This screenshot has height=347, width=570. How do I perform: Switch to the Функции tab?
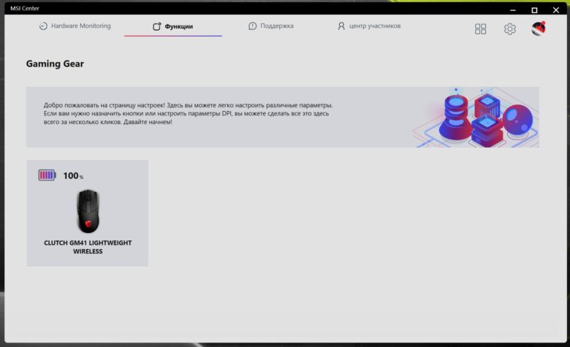[173, 26]
